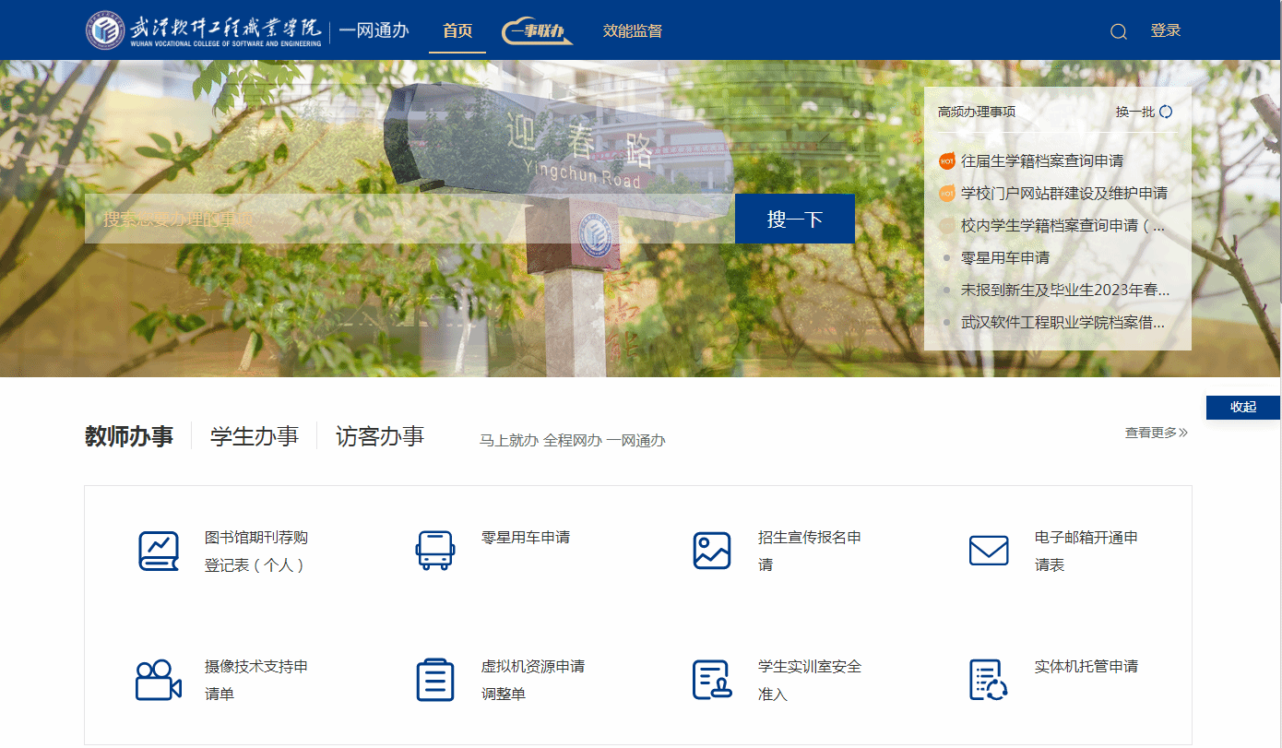Click the clipboard icon for 虚拟机资源申请
Image resolution: width=1282 pixels, height=748 pixels.
point(434,680)
